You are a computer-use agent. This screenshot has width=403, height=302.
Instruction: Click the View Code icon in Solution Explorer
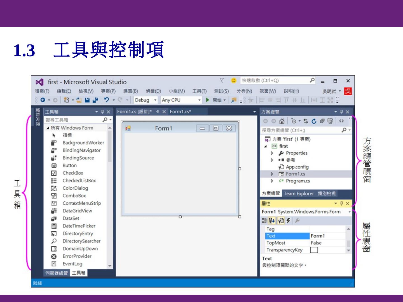(341, 121)
